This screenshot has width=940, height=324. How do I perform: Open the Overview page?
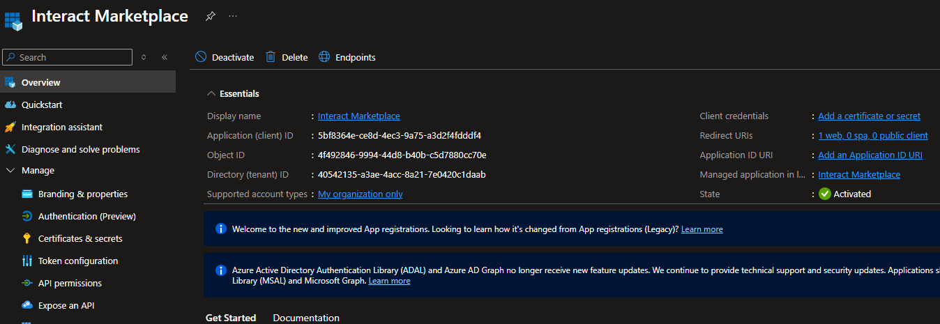click(x=88, y=82)
